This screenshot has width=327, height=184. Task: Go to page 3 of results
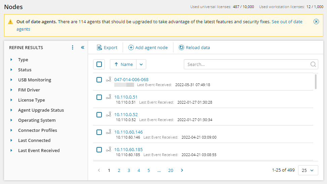coord(129,170)
